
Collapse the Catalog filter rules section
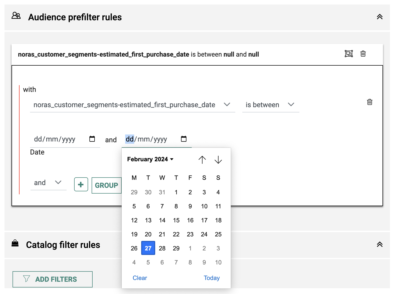pos(379,245)
